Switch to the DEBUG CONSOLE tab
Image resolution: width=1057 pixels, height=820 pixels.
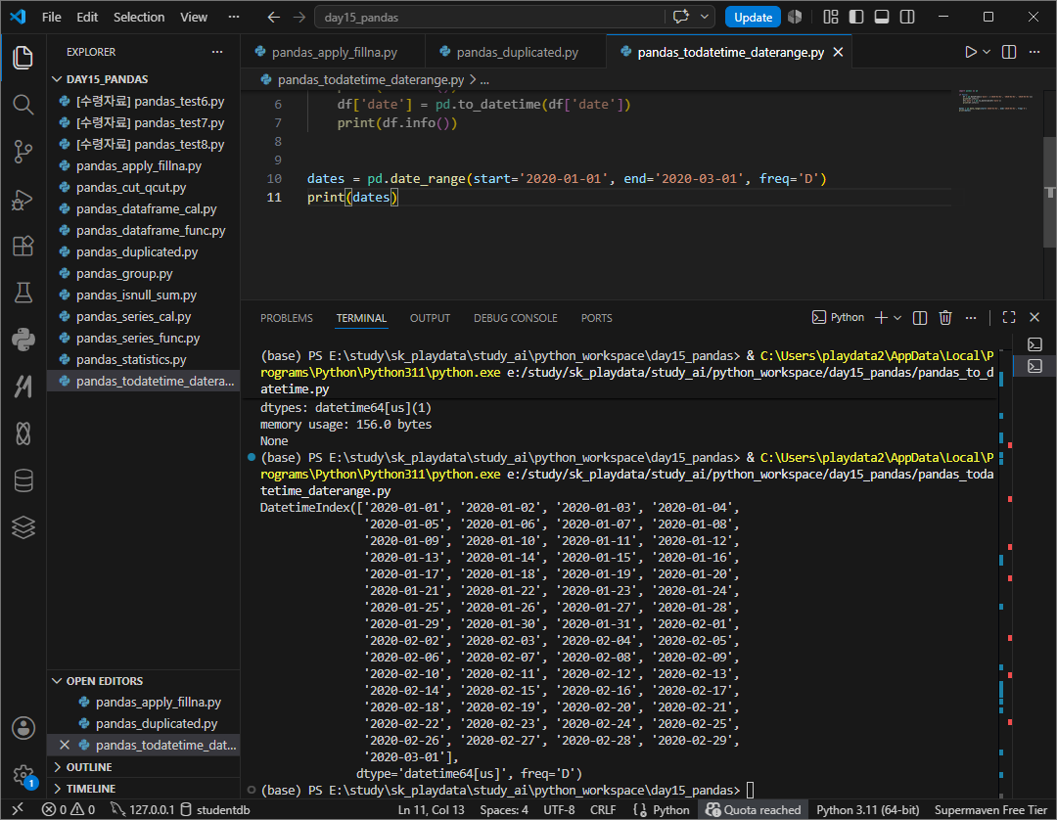pyautogui.click(x=515, y=318)
